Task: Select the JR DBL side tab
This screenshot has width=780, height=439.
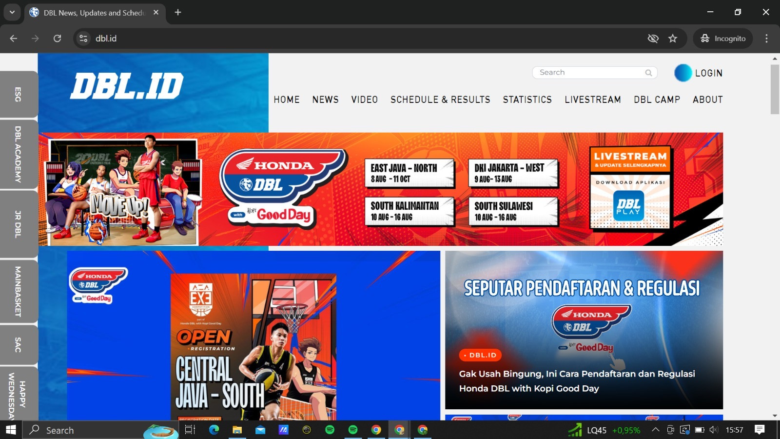Action: (x=19, y=224)
